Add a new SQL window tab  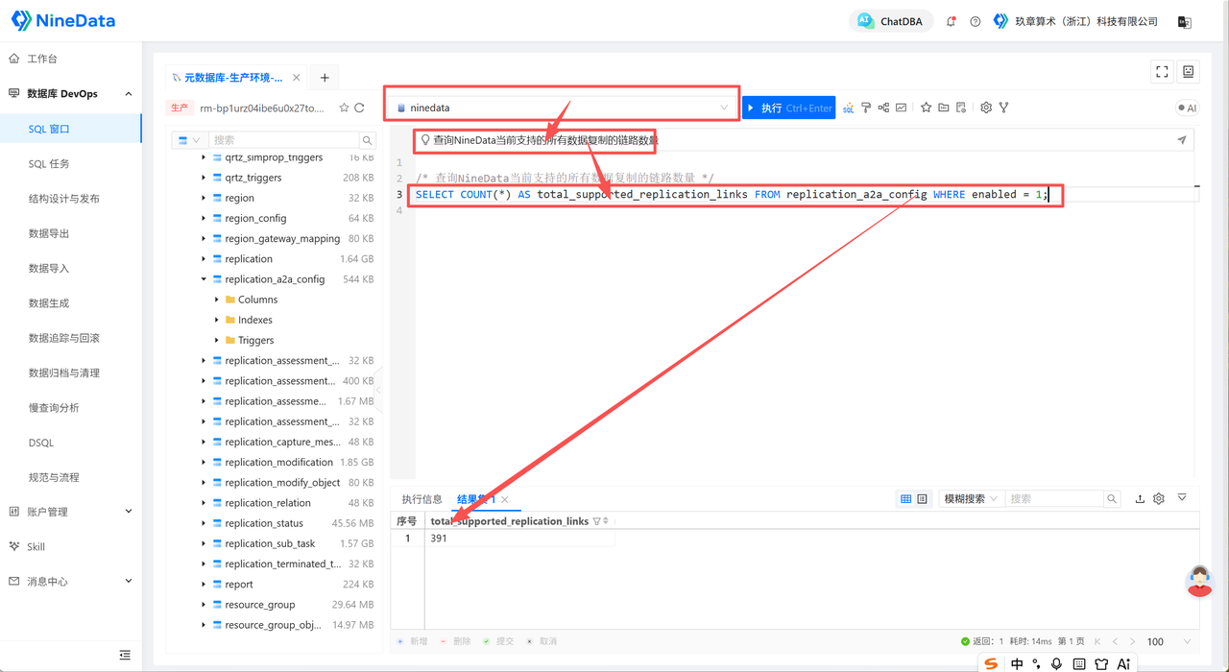point(325,78)
